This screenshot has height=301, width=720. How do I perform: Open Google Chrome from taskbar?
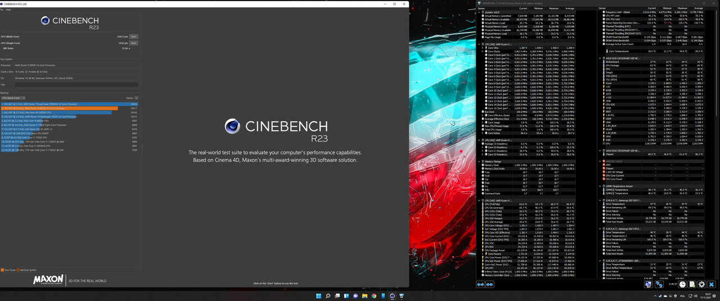tap(374, 296)
